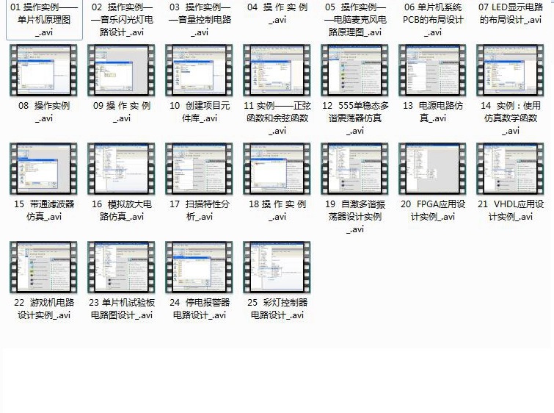Select the 19 自激多谐振荡器设计实例 video icon
This screenshot has height=413, width=554.
(354, 168)
